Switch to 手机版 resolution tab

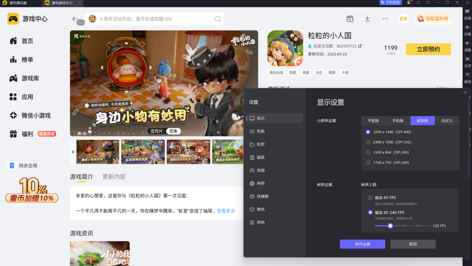click(398, 121)
